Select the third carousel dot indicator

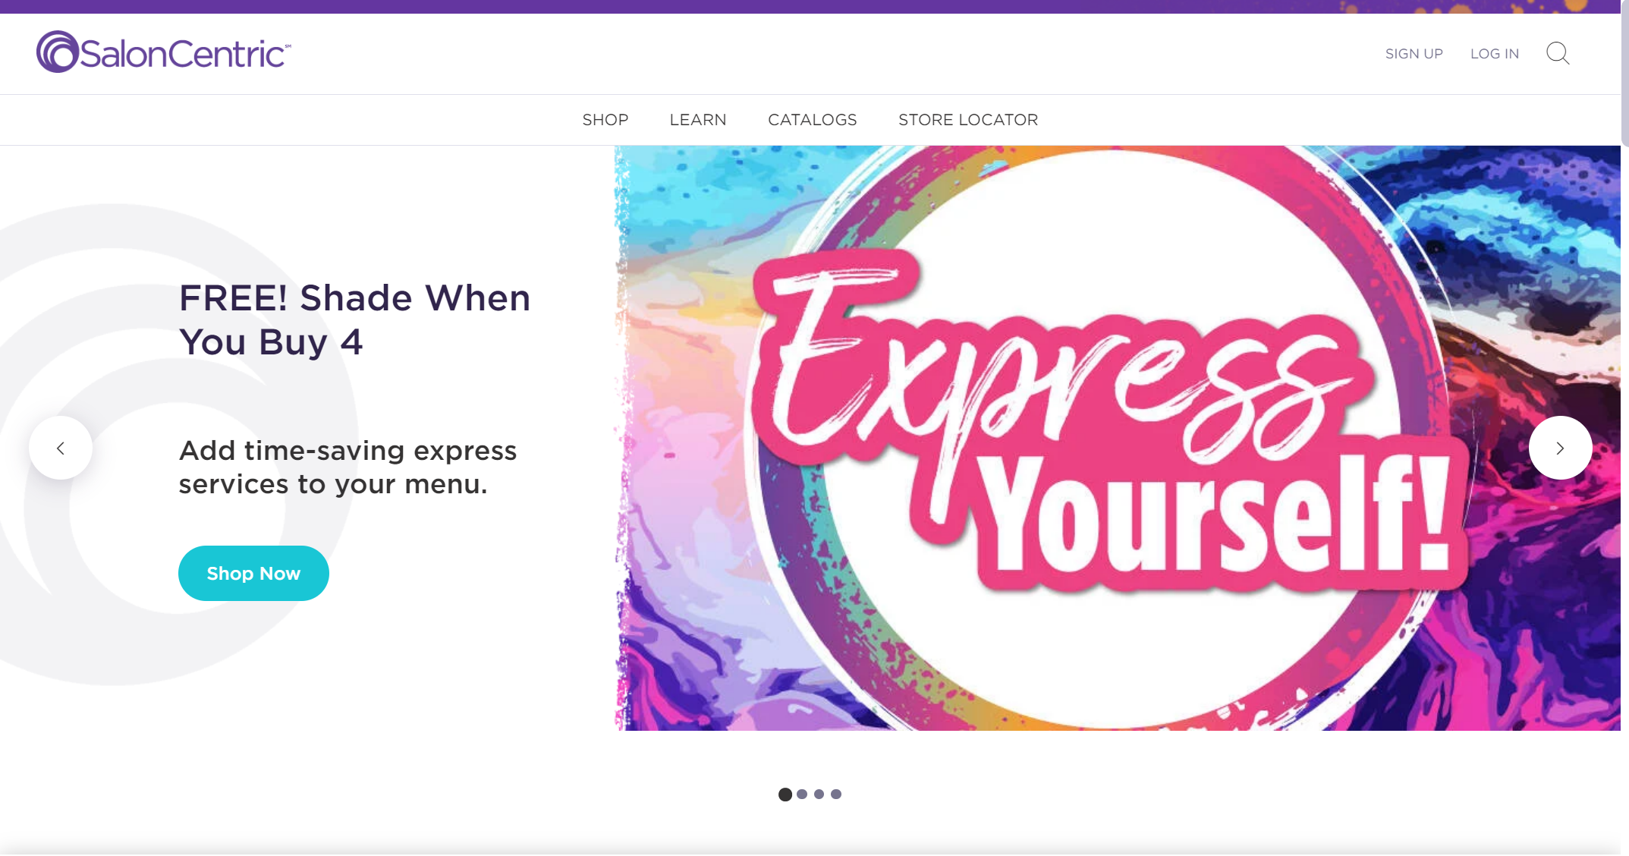click(x=819, y=795)
